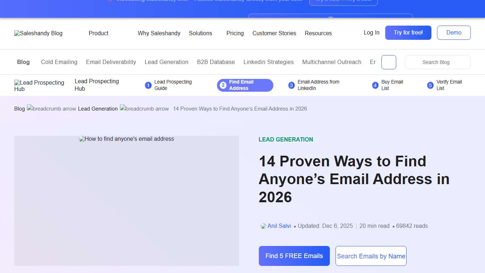Switch to the Multichannel Outreach category
This screenshot has height=273, width=485.
tap(332, 62)
